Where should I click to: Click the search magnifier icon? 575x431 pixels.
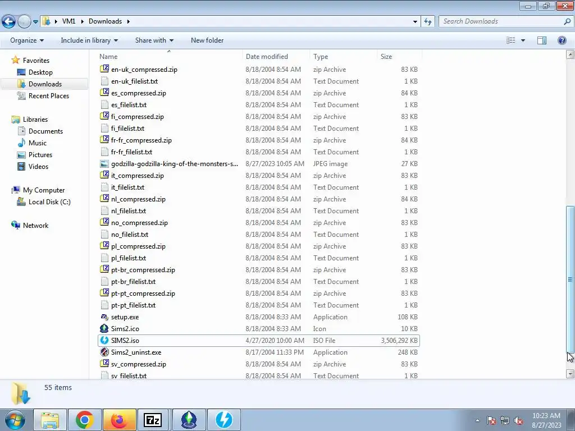pyautogui.click(x=567, y=21)
